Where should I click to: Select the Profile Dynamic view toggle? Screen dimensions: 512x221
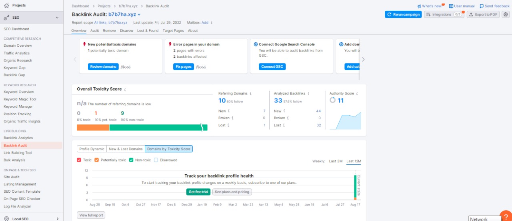[92, 149]
